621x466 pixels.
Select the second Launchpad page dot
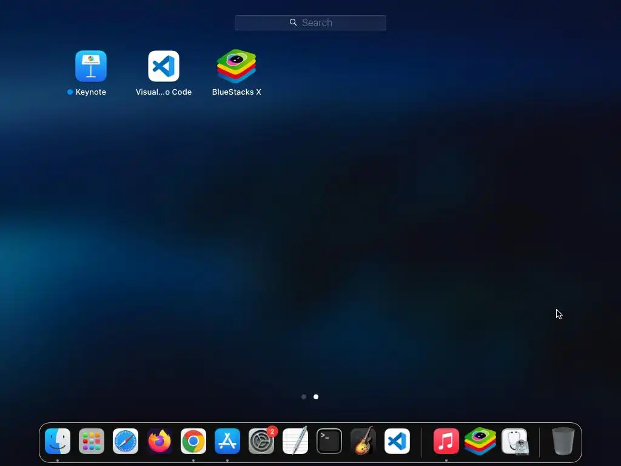pyautogui.click(x=316, y=397)
